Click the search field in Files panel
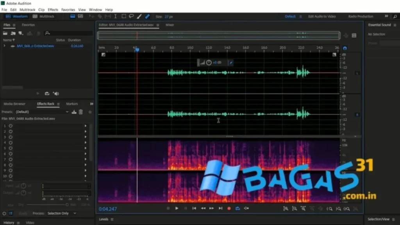 coord(69,33)
